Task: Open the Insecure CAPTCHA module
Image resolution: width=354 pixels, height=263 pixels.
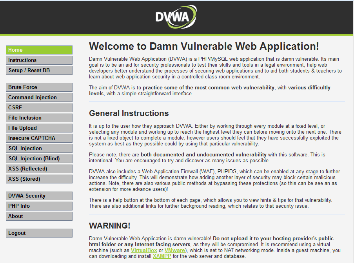Action: click(x=39, y=138)
